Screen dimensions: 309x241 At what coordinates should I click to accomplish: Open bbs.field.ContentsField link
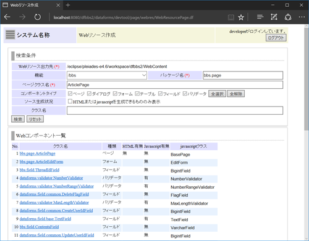point(39,227)
